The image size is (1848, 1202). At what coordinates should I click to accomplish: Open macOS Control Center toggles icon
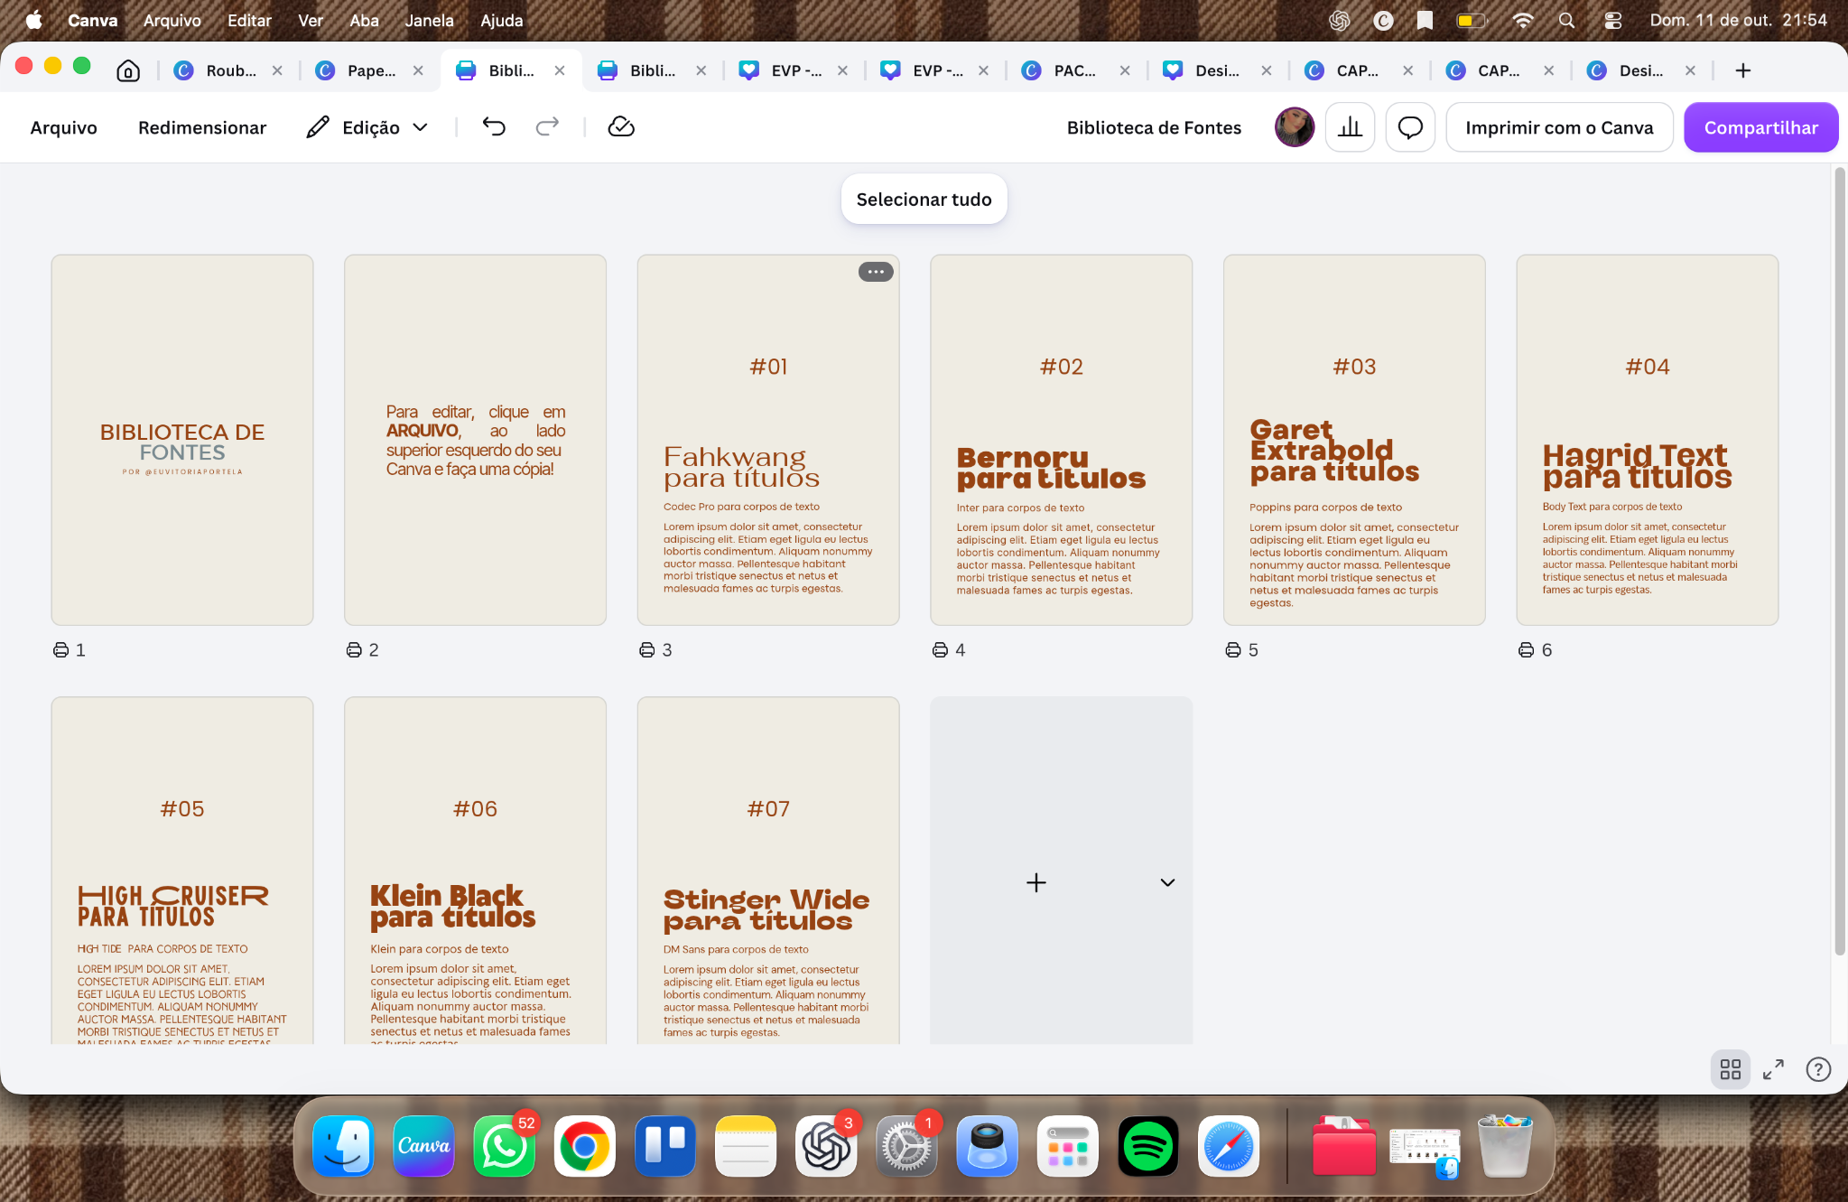1612,20
